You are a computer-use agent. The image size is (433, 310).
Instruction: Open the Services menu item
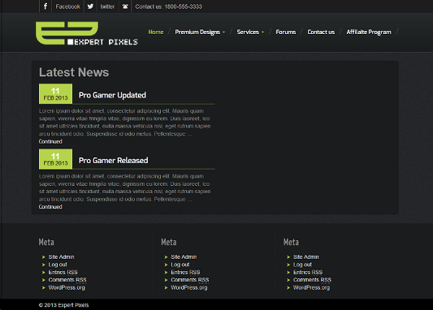click(x=248, y=32)
